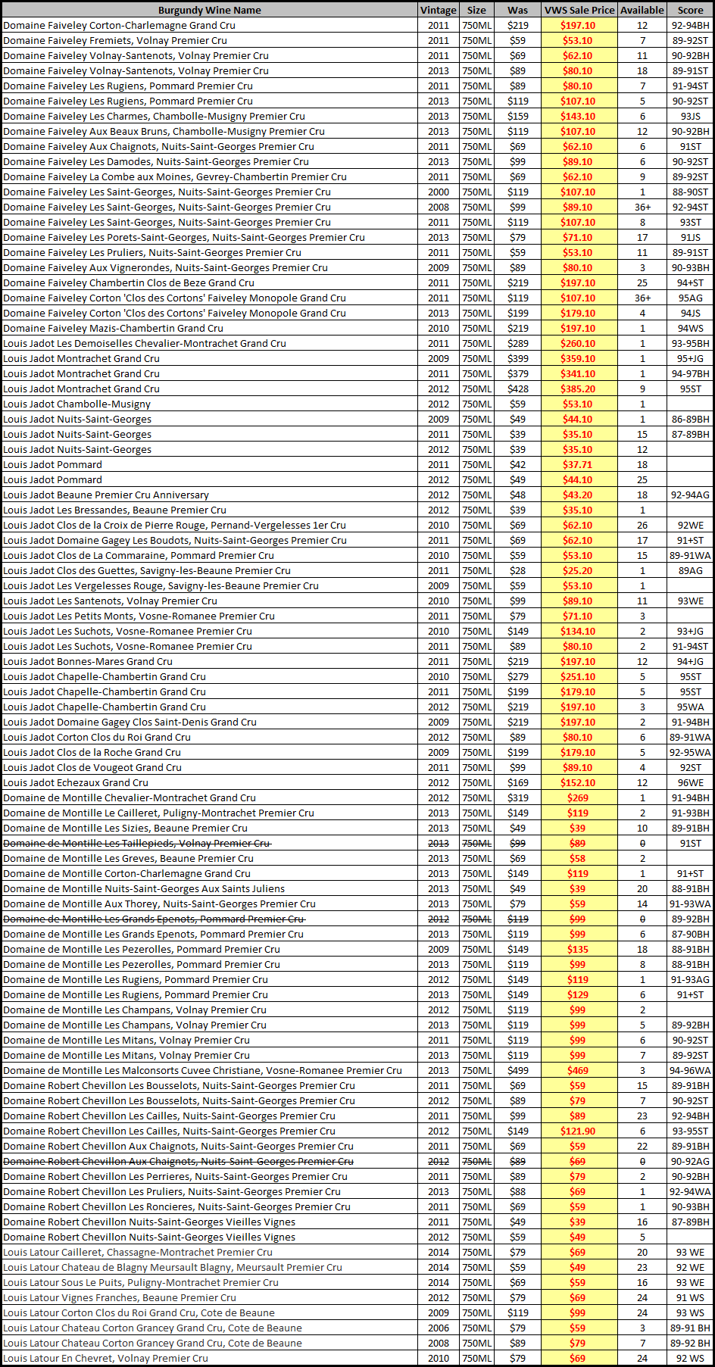
Task: Select Domaine Robert Chevillon Les Perrieres wine
Action: coord(175,1177)
